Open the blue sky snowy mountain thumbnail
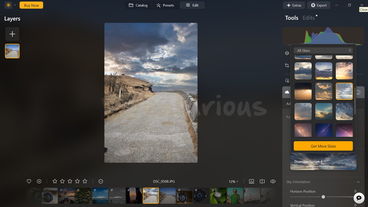Image resolution: width=368 pixels, height=207 pixels. point(100,195)
